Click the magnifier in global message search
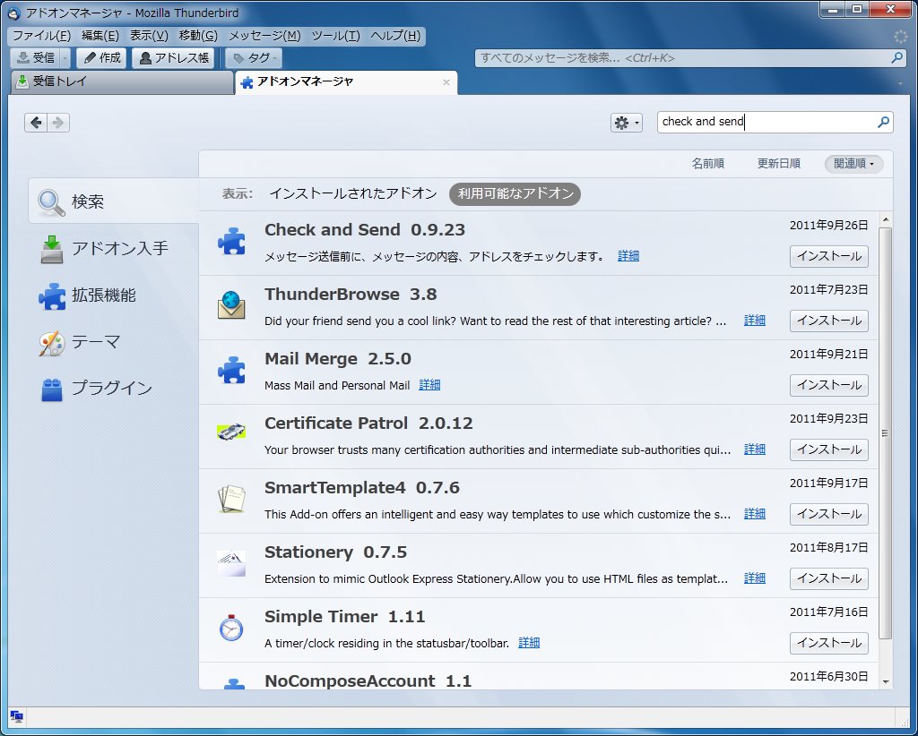This screenshot has height=736, width=918. click(x=896, y=58)
